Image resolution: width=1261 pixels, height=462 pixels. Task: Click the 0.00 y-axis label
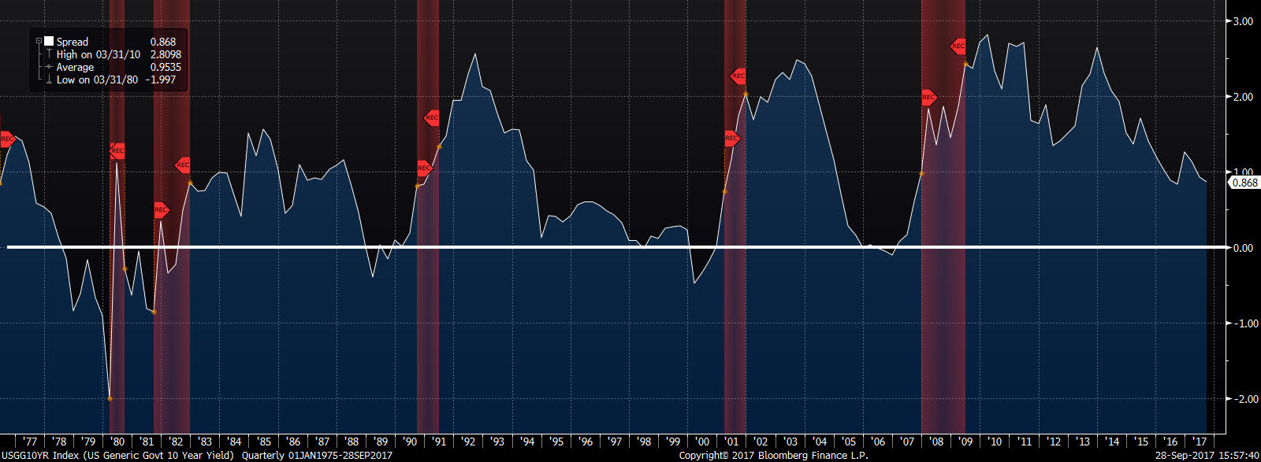tap(1243, 248)
